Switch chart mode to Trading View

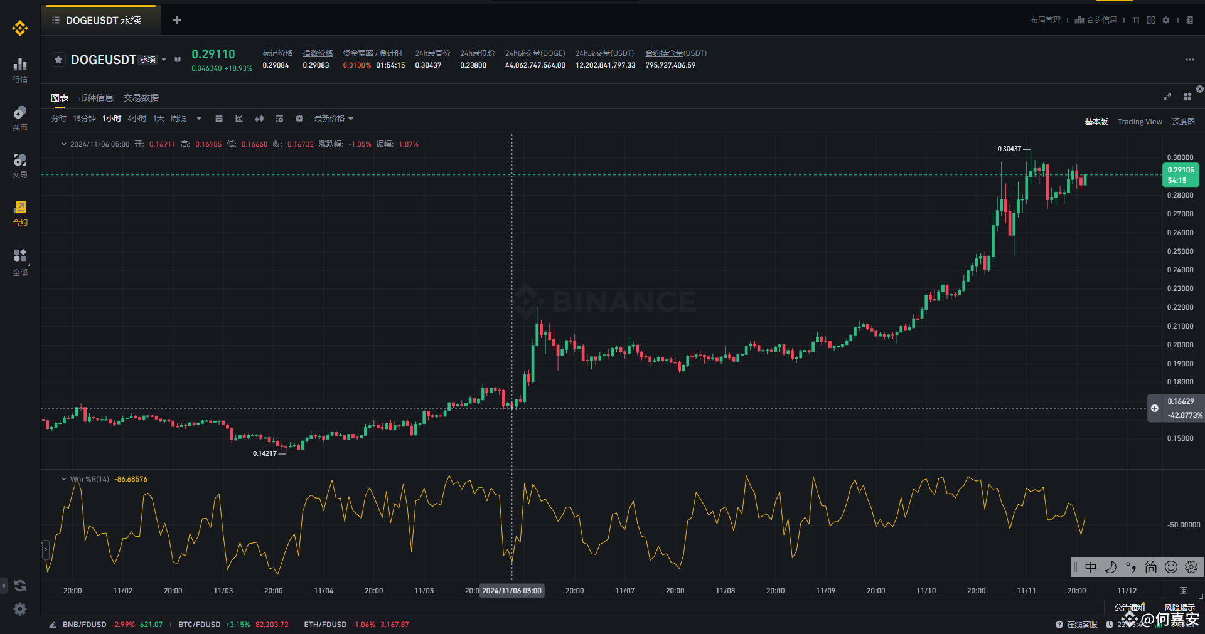coord(1140,122)
